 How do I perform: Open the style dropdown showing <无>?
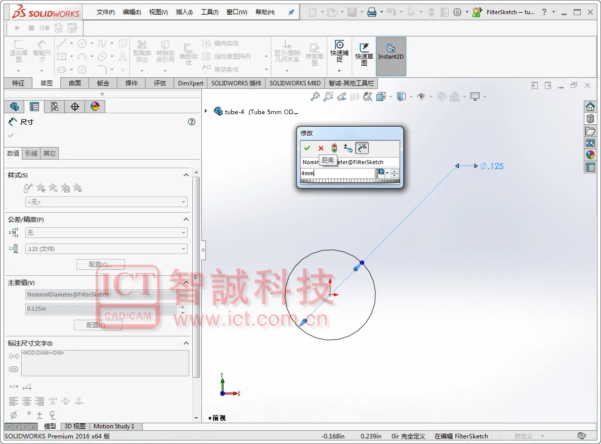(x=106, y=202)
